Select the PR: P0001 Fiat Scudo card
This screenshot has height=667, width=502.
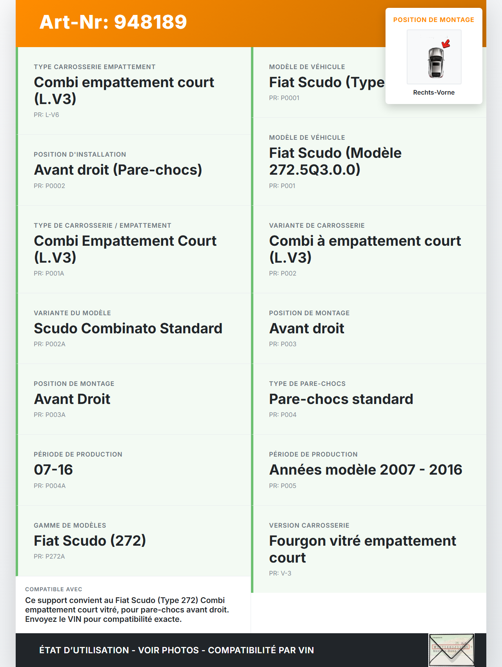(318, 83)
